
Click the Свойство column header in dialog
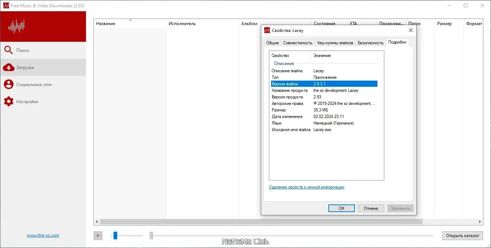tap(290, 56)
